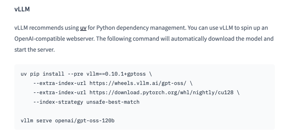This screenshot has width=289, height=138.
Task: Click the "--index-strategy" option text
Action: click(58, 102)
